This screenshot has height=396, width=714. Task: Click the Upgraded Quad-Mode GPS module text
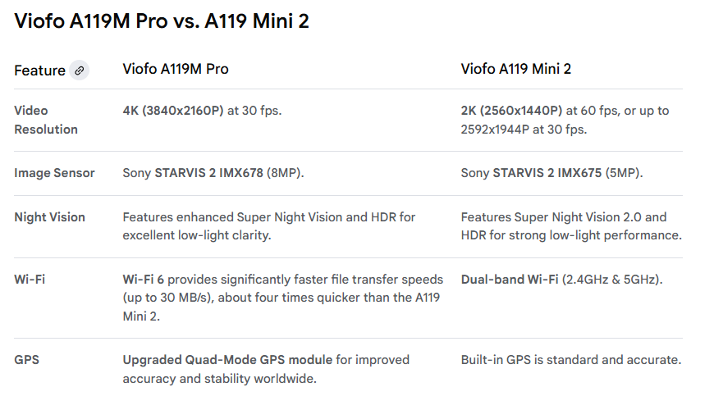[227, 360]
